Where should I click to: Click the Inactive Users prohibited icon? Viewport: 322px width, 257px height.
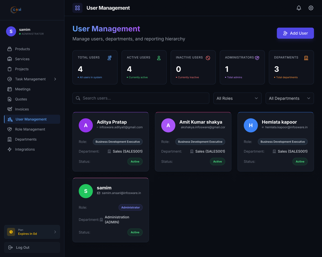click(x=208, y=58)
